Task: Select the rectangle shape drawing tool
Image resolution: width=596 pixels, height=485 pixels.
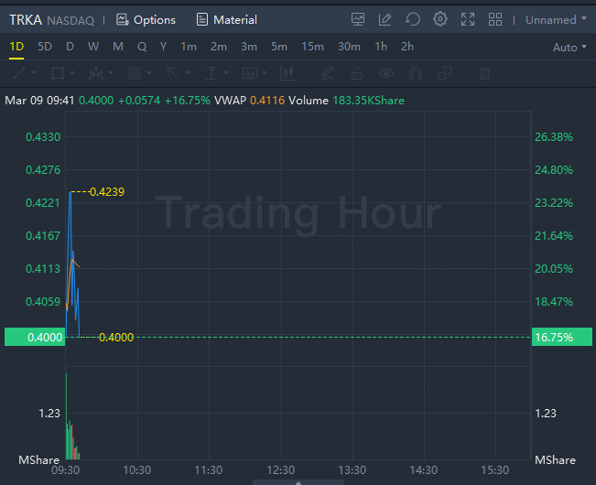Action: (x=58, y=73)
